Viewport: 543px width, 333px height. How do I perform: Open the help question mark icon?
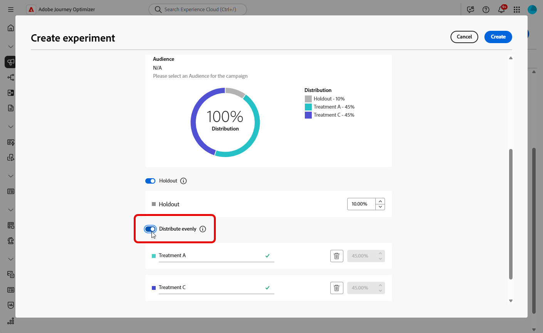486,10
